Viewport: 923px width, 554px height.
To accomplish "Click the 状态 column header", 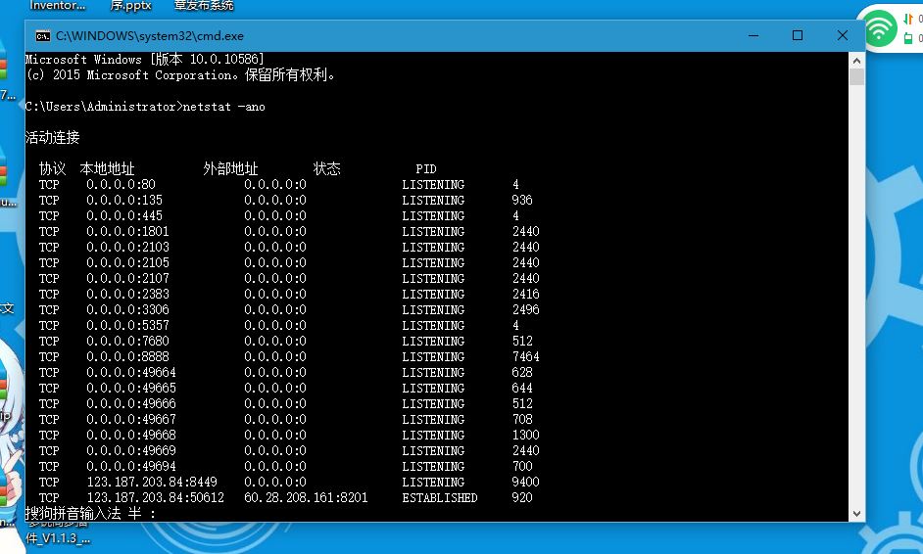I will coord(326,168).
